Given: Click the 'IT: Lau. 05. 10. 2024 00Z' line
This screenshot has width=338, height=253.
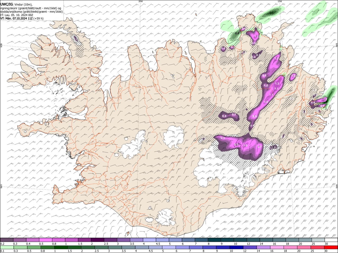Looking at the screenshot, I should click(x=17, y=15).
